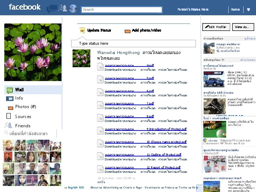Open the Privacy footer link
Image resolution: width=256 pixels, height=192 pixels.
pyautogui.click(x=170, y=187)
